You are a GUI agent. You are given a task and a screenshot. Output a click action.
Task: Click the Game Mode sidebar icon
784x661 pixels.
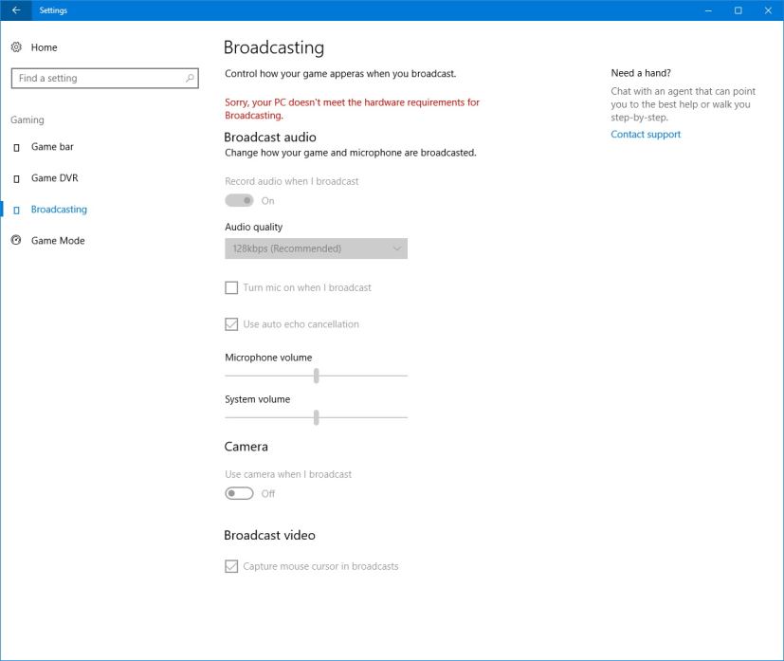[x=16, y=241]
